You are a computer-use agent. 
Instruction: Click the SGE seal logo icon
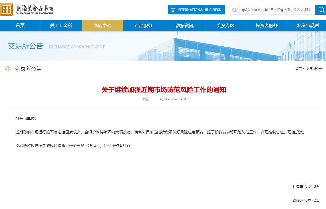point(6,9)
